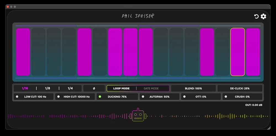Screen dimensions: 276x136
Task: Click the DUCKING: 75% value
Action: coord(117,97)
